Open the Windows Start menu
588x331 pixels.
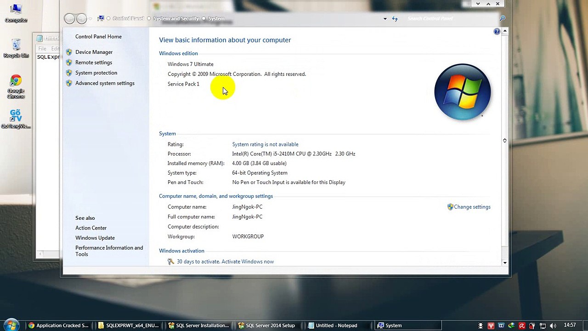pyautogui.click(x=11, y=325)
